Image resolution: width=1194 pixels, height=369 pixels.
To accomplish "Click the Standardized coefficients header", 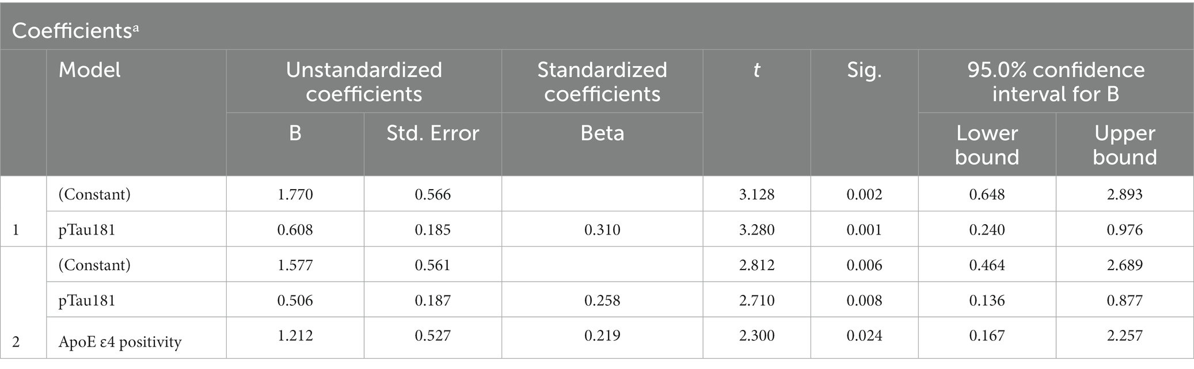I will pos(602,82).
